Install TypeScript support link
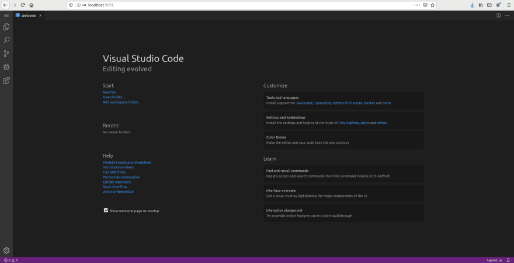 tap(322, 103)
